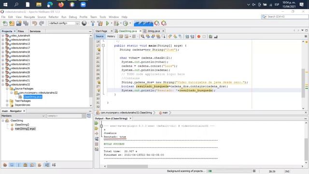This screenshot has height=174, width=309.
Task: Expand the videotutorialno10 project node
Action: [3, 40]
